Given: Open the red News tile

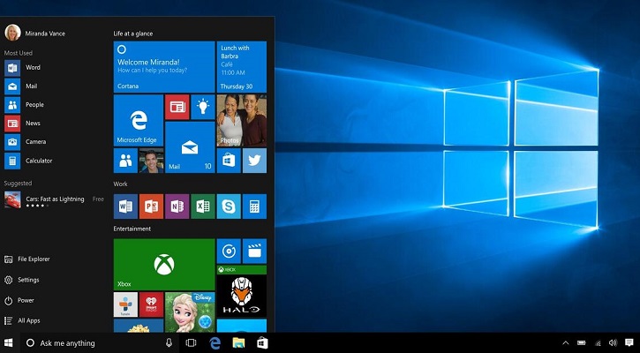Looking at the screenshot, I should pos(177,107).
